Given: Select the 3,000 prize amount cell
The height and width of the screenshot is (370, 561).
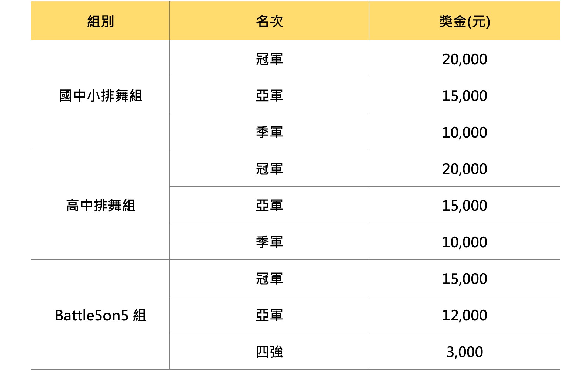Looking at the screenshot, I should [464, 351].
